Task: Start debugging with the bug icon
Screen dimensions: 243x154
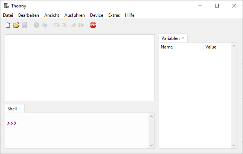Action: [x=45, y=25]
